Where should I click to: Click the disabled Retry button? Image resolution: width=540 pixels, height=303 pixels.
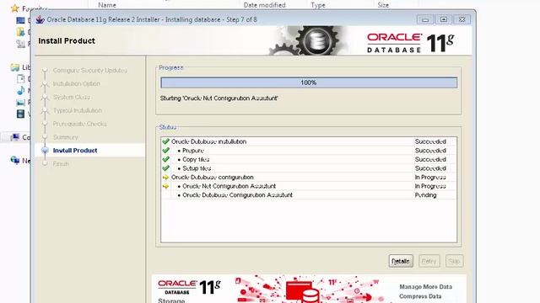[x=429, y=261]
